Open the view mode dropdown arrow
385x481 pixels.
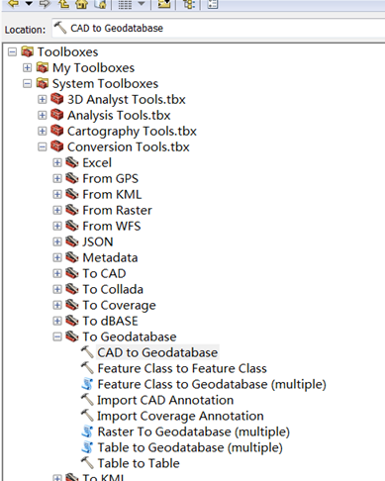click(x=142, y=4)
